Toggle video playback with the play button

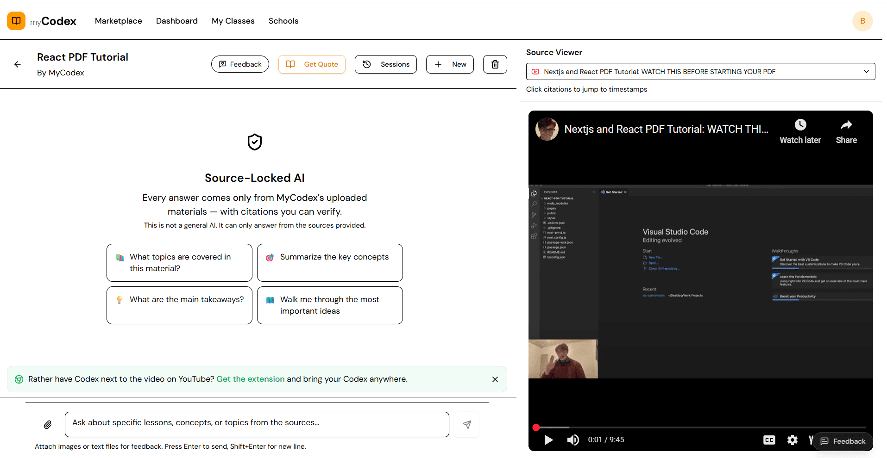(548, 440)
